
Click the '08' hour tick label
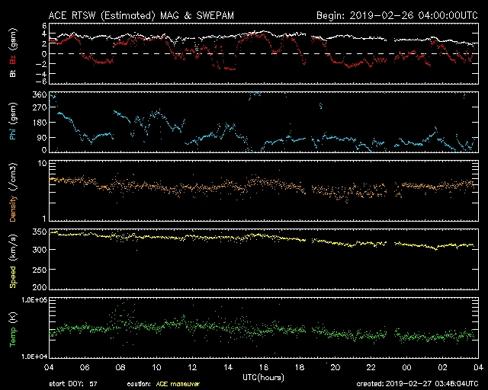coord(120,368)
